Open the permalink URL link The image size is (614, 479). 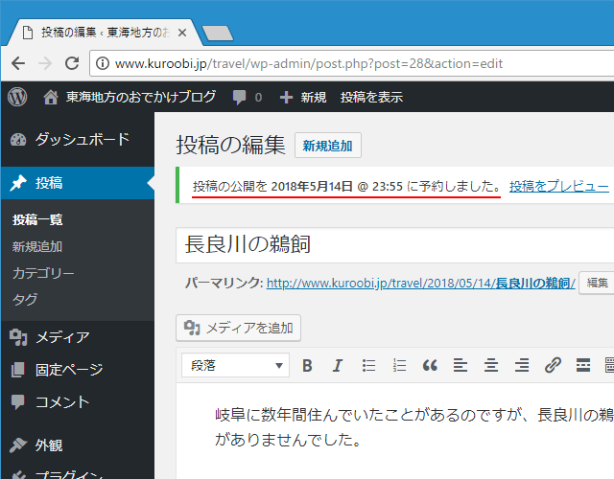(420, 283)
